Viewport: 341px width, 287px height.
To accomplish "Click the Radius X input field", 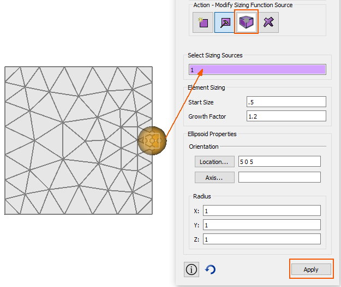I will 261,211.
